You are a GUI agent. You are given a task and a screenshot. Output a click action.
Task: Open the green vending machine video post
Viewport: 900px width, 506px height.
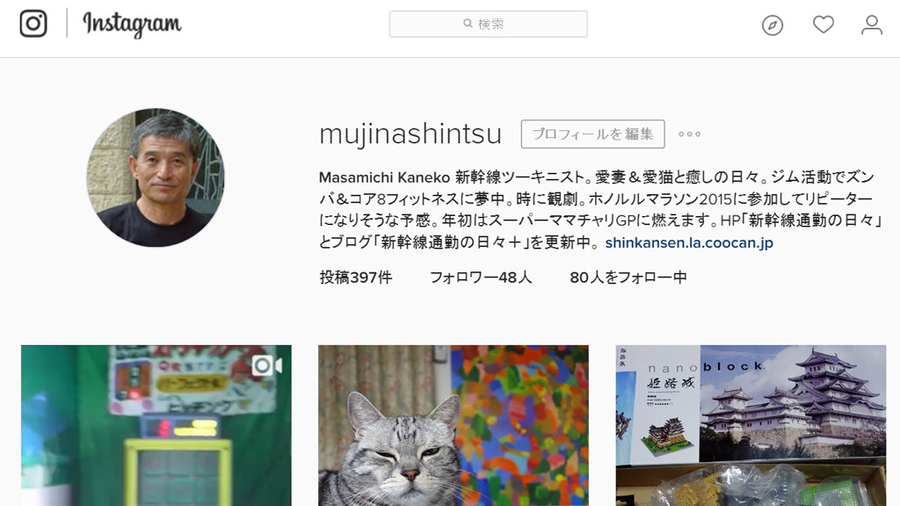click(x=156, y=425)
